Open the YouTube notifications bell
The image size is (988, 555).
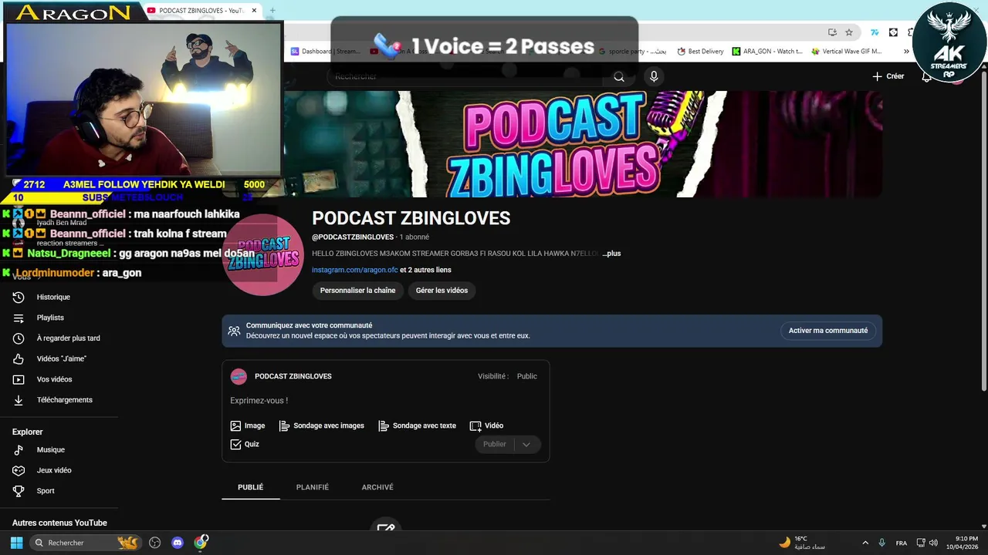tap(927, 76)
